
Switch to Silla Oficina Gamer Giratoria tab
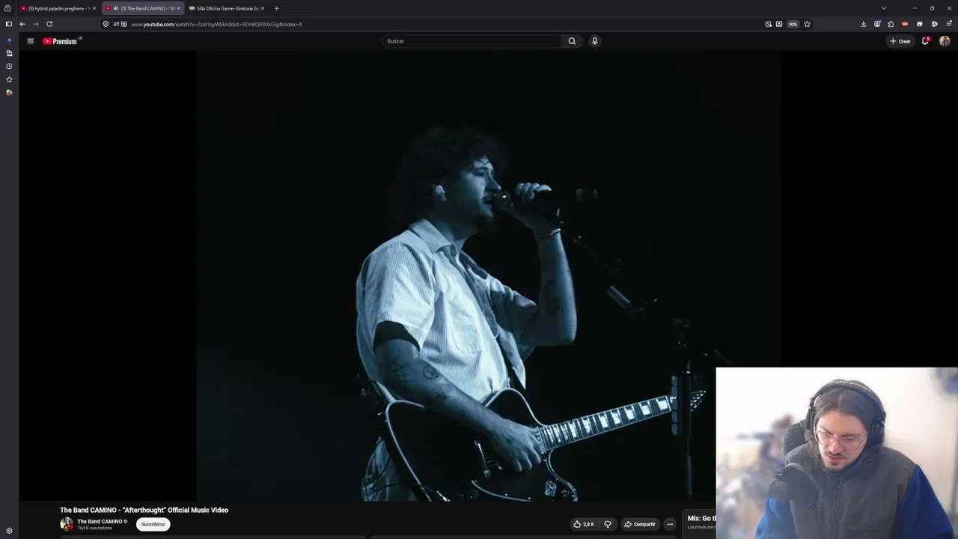coord(227,8)
